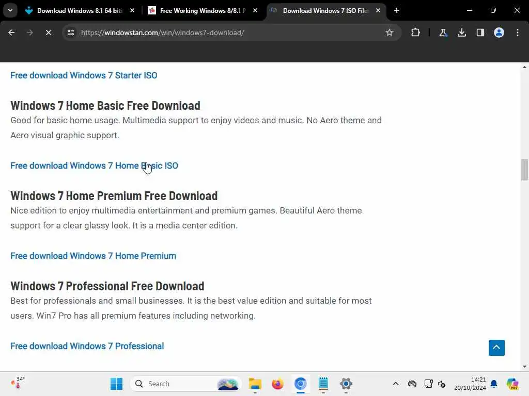Open File Explorer from taskbar
Viewport: 529px width, 396px height.
pos(255,384)
